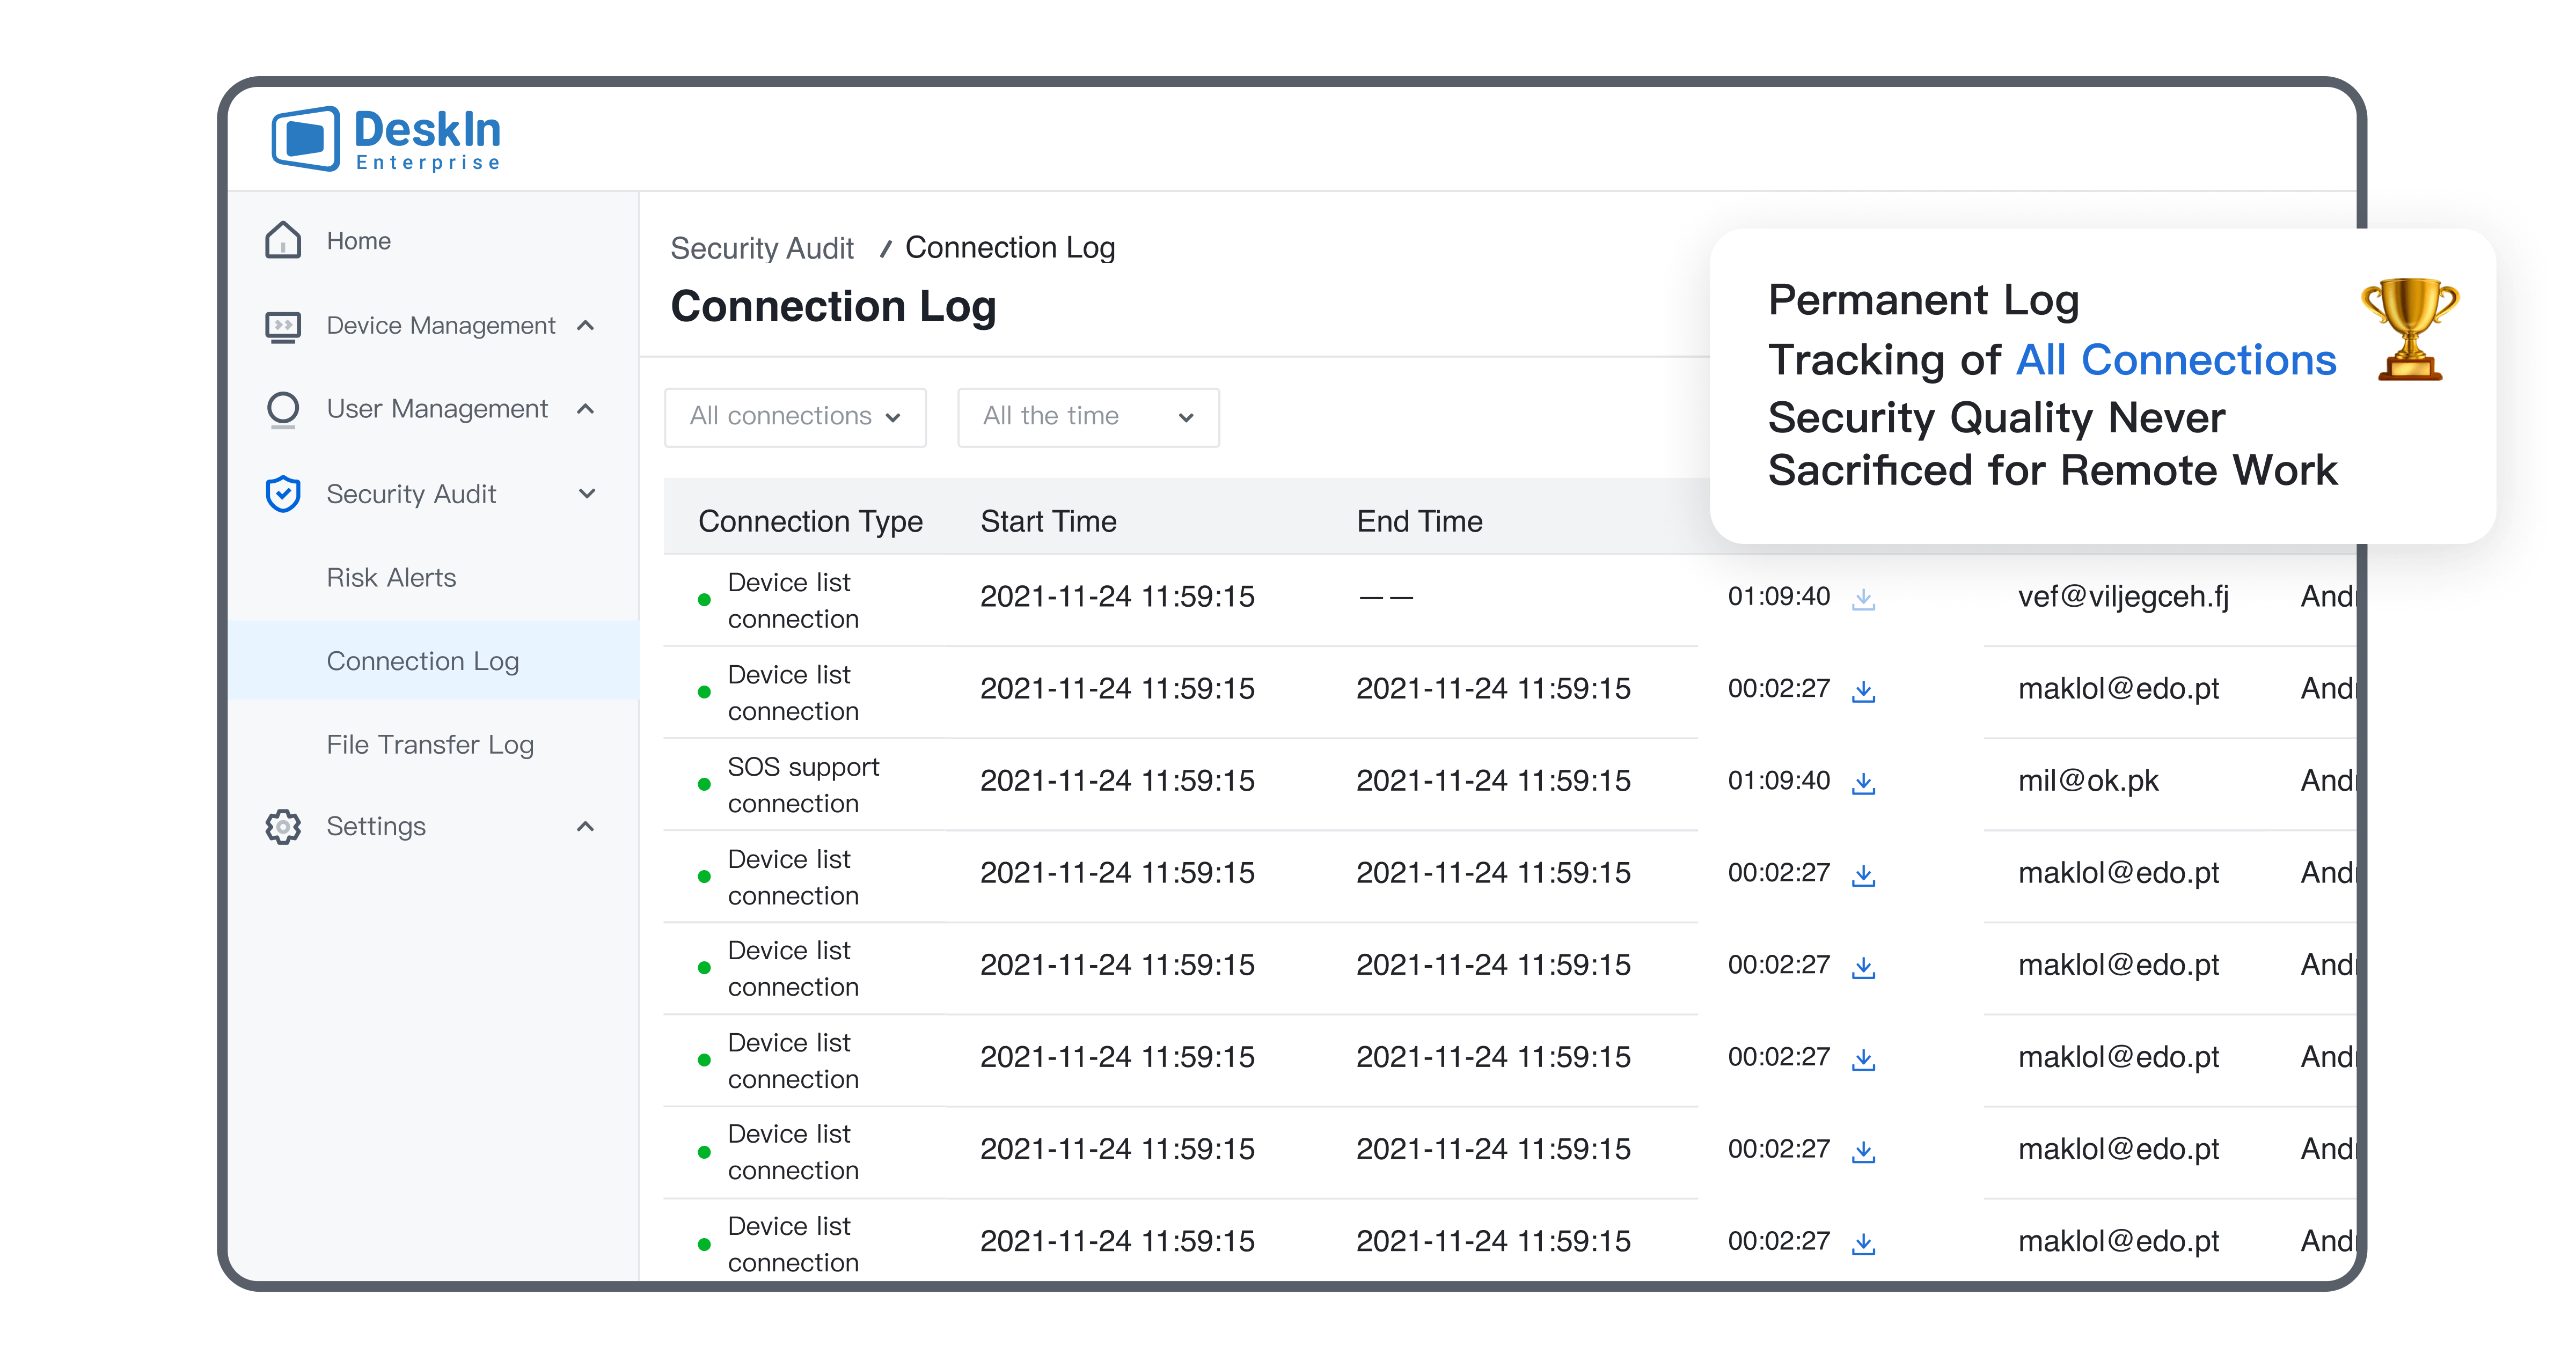Viewport: 2576px width, 1369px height.
Task: Click the Settings gear icon
Action: (283, 827)
